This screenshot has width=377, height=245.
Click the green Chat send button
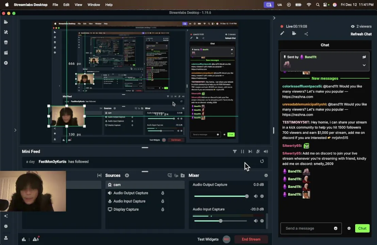click(x=362, y=228)
